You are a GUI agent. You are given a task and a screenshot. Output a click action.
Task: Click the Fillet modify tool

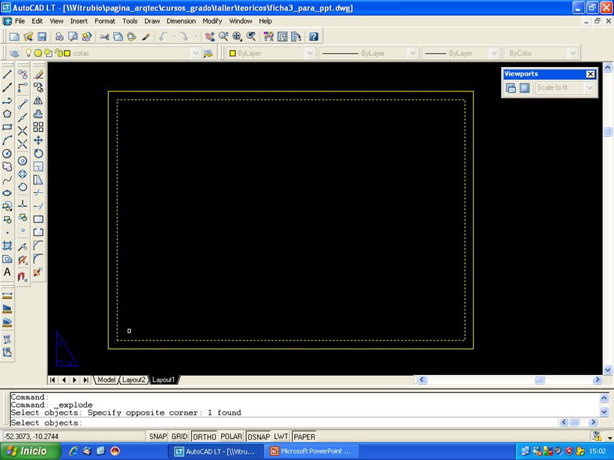tap(38, 259)
